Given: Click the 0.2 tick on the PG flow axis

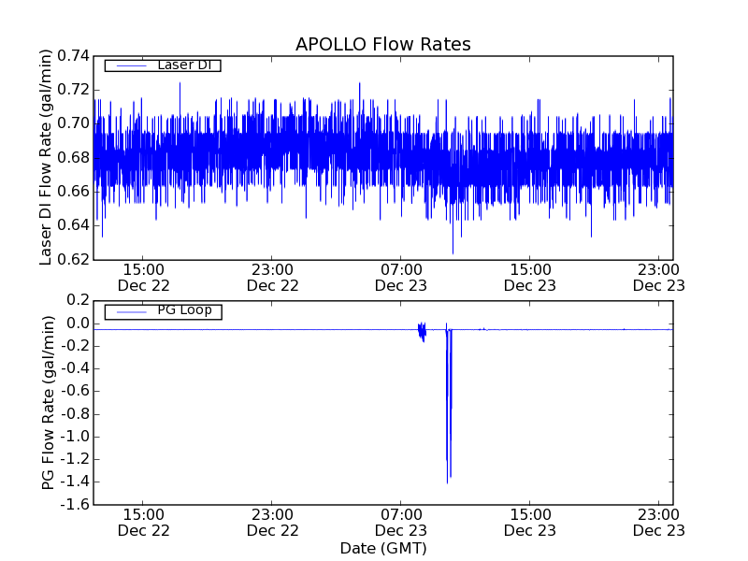Looking at the screenshot, I should point(79,300).
